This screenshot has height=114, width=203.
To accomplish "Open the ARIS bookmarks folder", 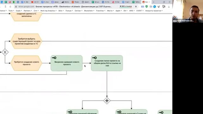I will coord(132,10).
